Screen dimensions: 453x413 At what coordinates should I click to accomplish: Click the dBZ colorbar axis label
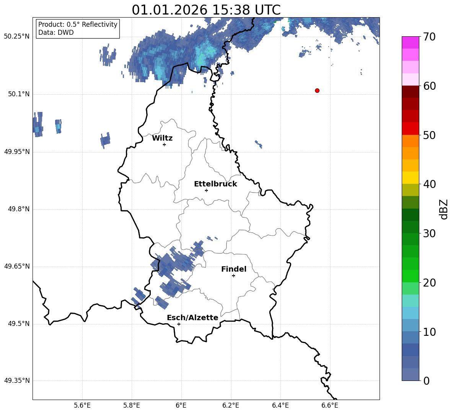[443, 209]
